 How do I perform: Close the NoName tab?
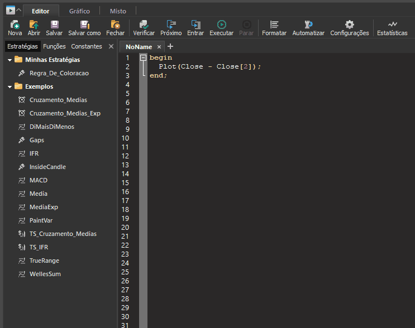(x=159, y=47)
